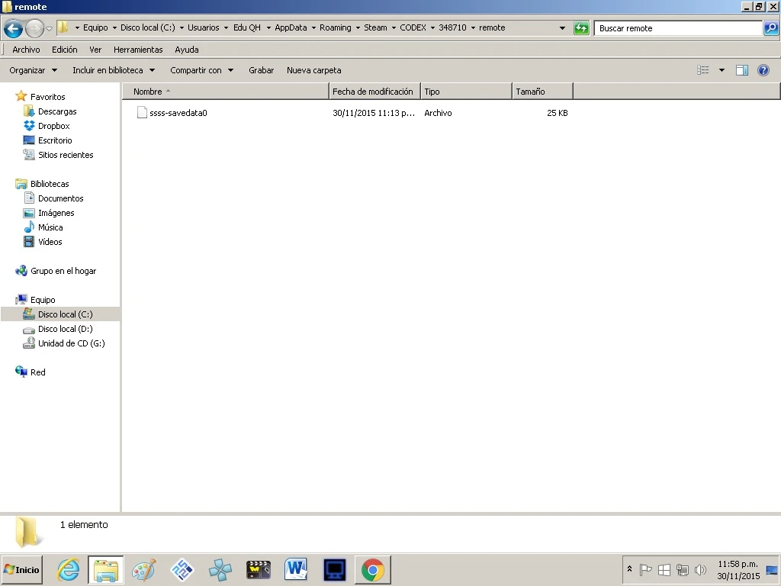Sort by the Tipo column header
Viewport: 781px width, 586px height.
(466, 92)
